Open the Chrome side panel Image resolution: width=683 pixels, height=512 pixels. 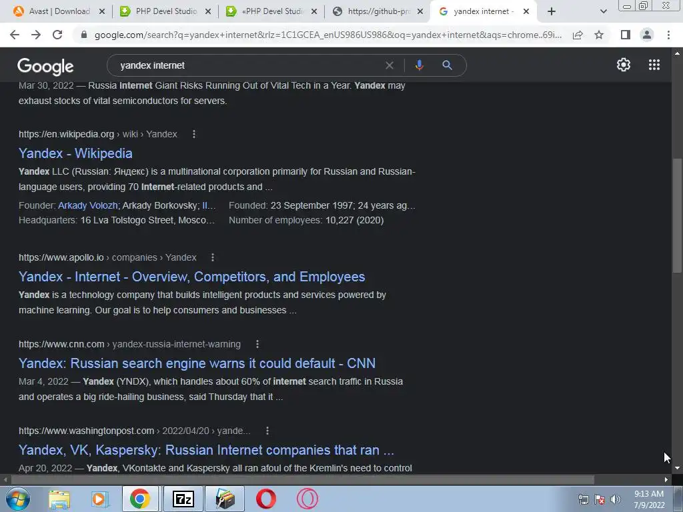point(625,35)
